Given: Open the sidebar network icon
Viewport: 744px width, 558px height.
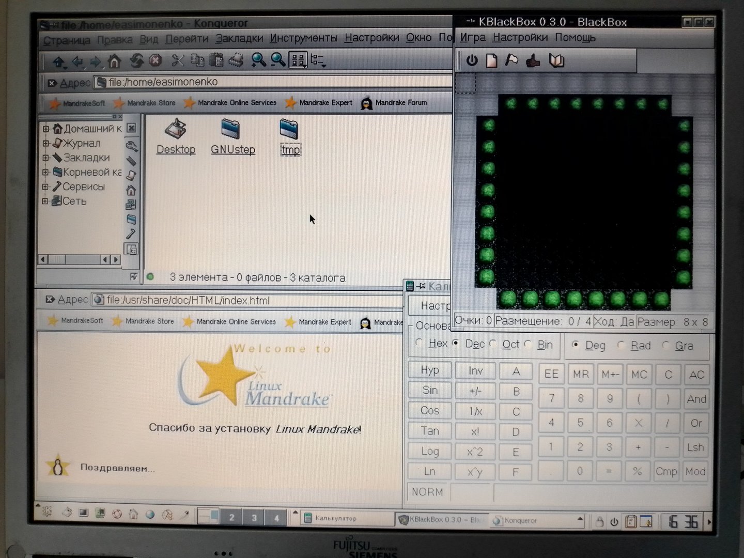Looking at the screenshot, I should tap(131, 205).
